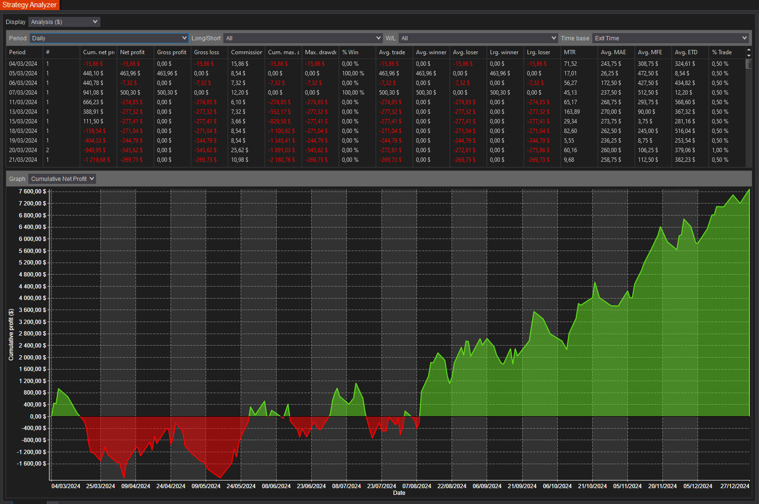The image size is (759, 504).
Task: Open the Time base Exit Time dropdown
Action: click(x=671, y=38)
